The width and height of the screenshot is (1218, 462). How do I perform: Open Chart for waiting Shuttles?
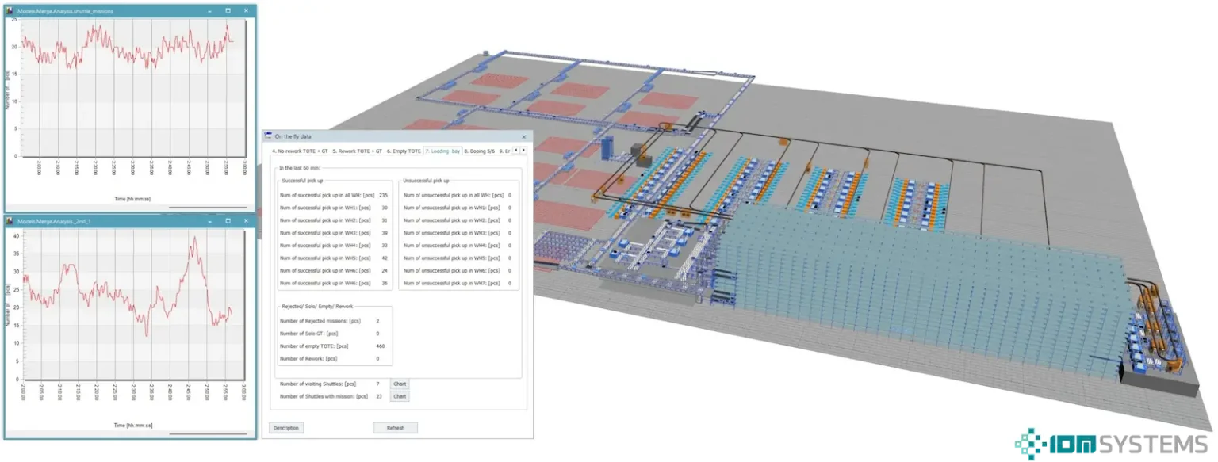400,384
